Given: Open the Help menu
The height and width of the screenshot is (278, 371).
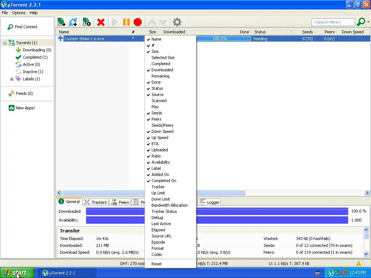Looking at the screenshot, I should 34,13.
